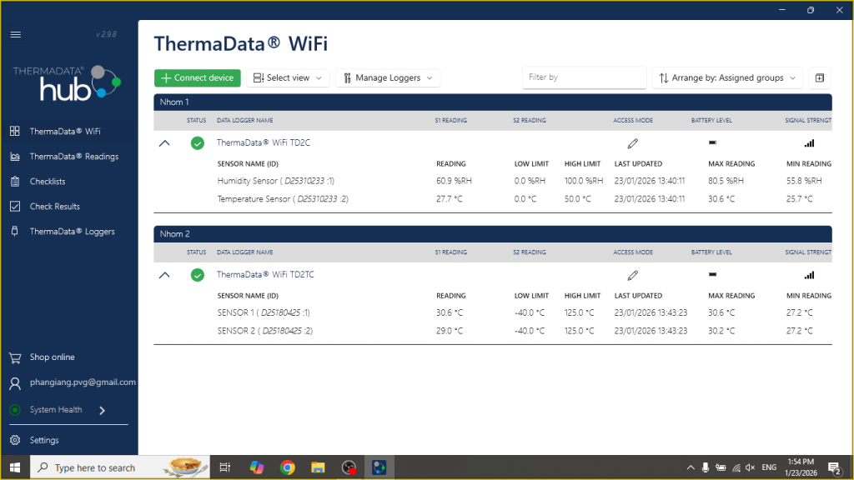Click the ThermaData Loggers device icon

pyautogui.click(x=15, y=232)
